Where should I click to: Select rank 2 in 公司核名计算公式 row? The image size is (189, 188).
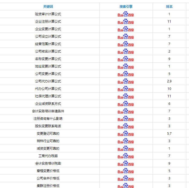(169, 51)
